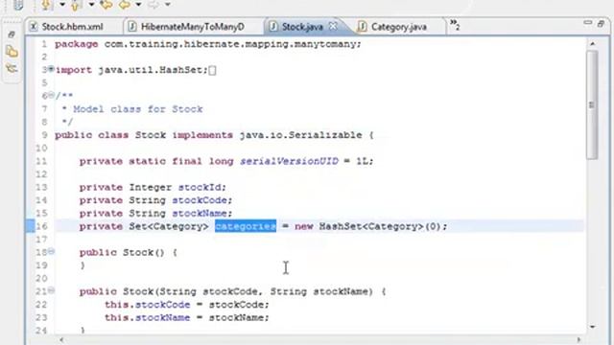Open Type Hierarchy icon in left sidebar
The height and width of the screenshot is (345, 614).
[12, 68]
